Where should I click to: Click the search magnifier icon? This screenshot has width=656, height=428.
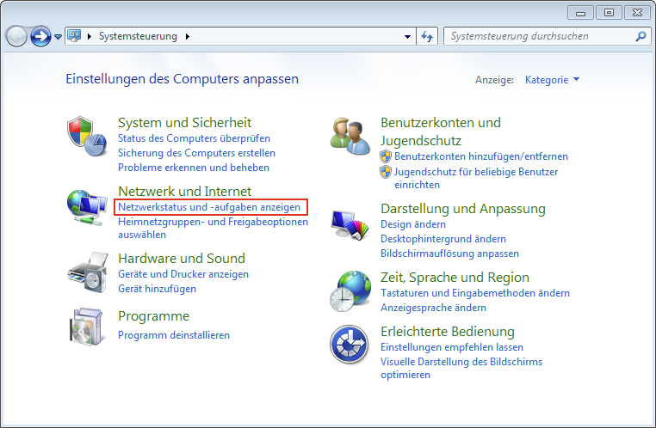(641, 37)
